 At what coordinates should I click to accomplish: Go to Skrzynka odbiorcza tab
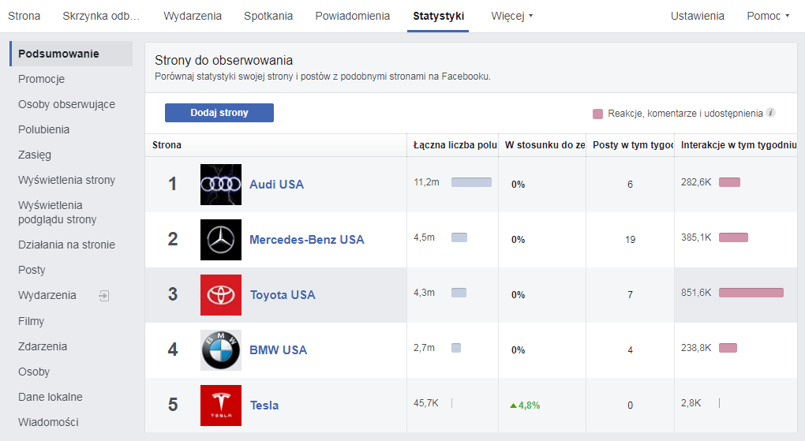click(x=101, y=16)
